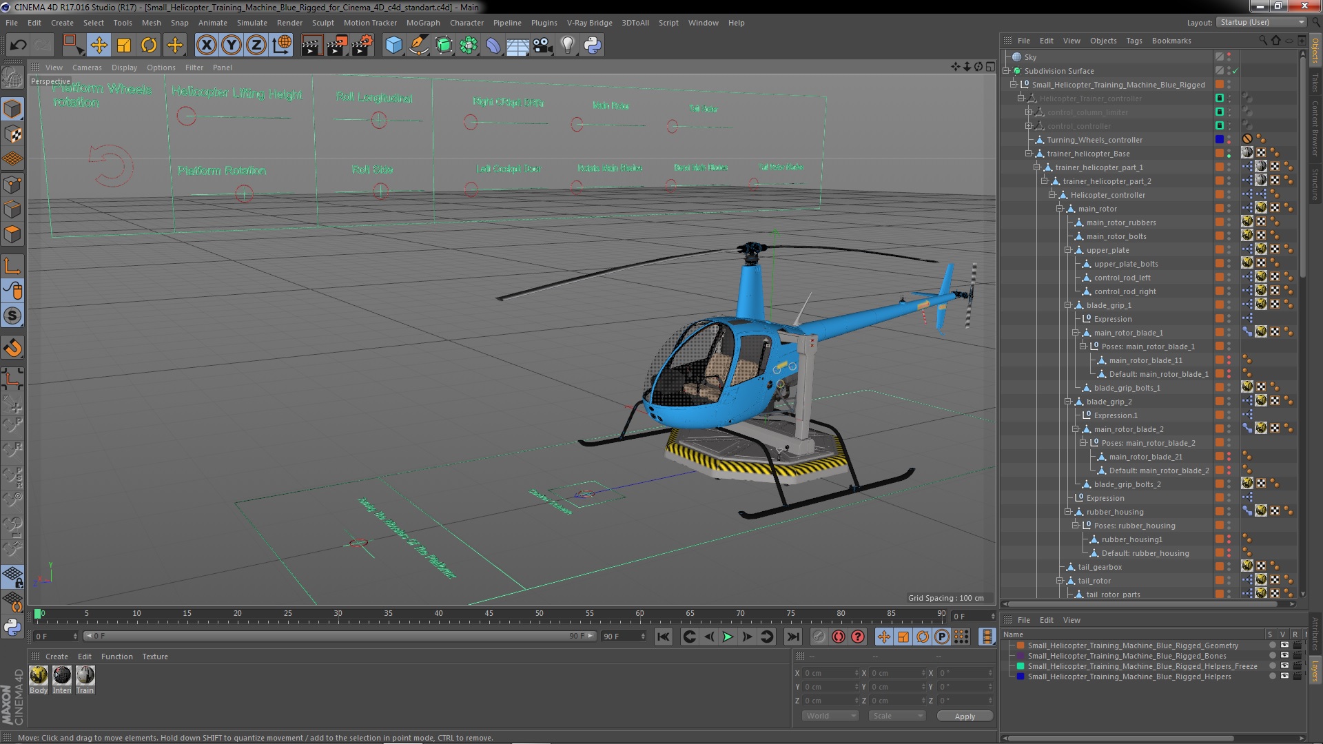Screen dimensions: 1323x744
Task: Open the V-Ray Bridge menu
Action: point(589,23)
